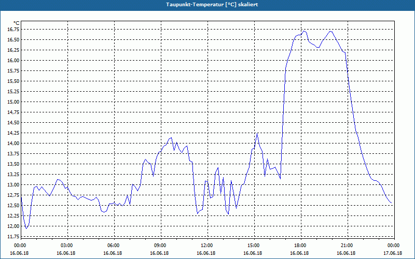415x259 pixels.
Task: Click the 14,50 y-axis label
Action: click(x=13, y=123)
